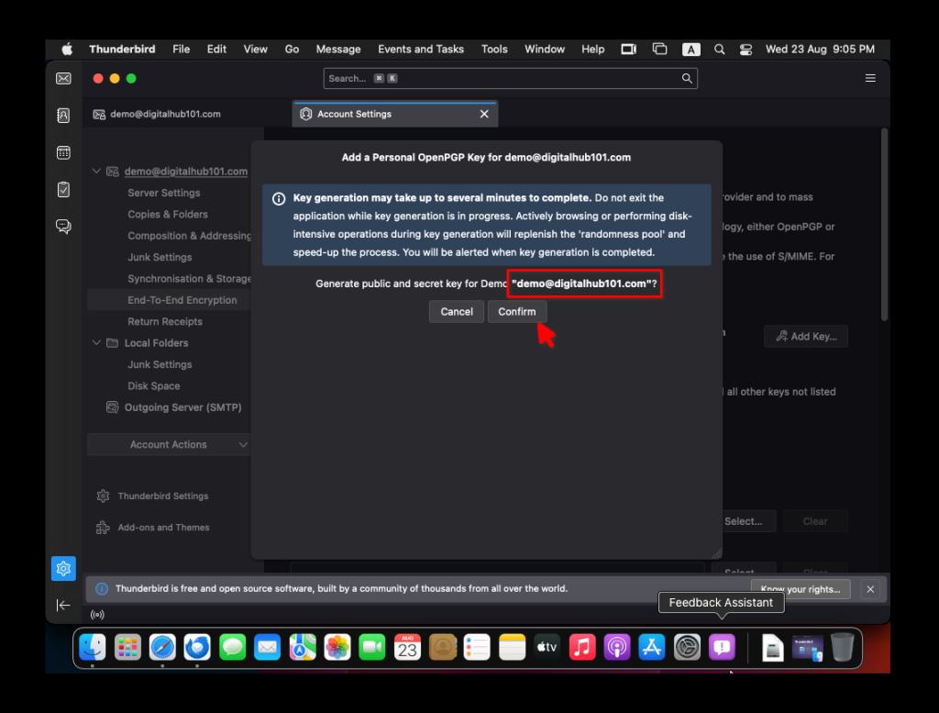
Task: Open Safari in the Dock
Action: coord(162,647)
